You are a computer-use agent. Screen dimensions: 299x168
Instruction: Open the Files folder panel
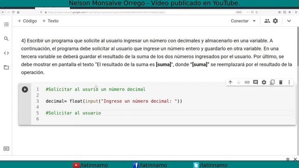pos(6,67)
